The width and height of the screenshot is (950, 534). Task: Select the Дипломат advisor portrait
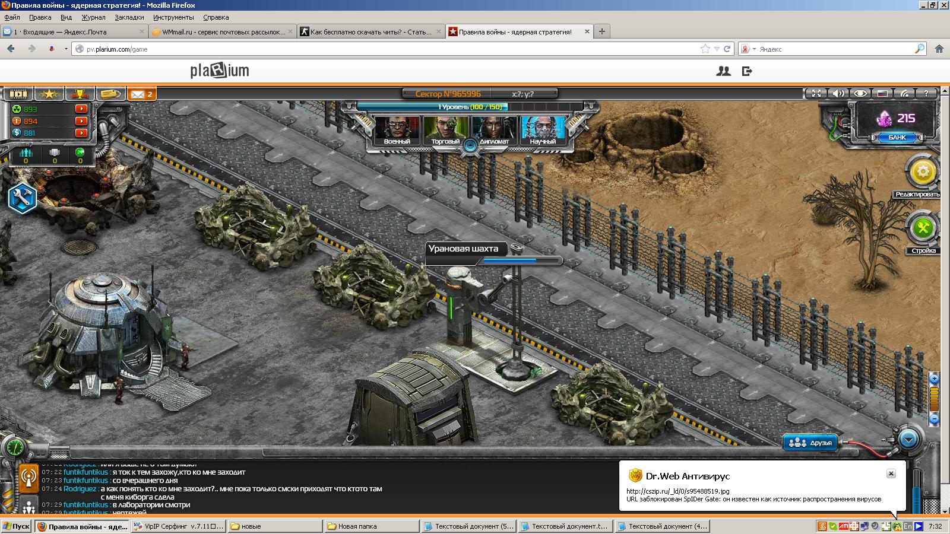click(494, 131)
